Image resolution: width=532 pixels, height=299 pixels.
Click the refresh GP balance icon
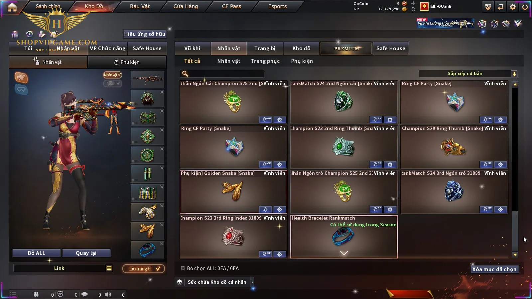(x=413, y=9)
